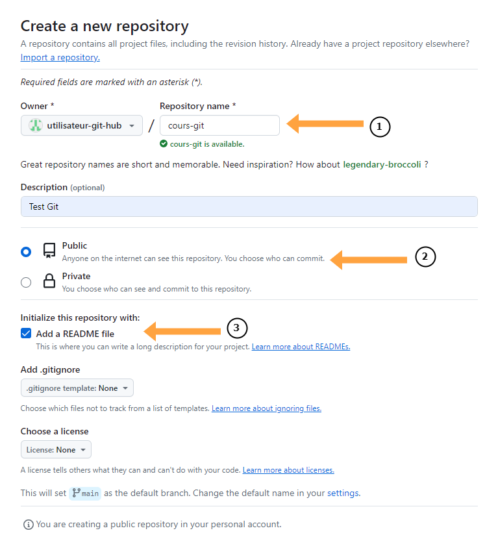Click the book icon next to Public
Image resolution: width=498 pixels, height=535 pixels.
click(49, 251)
